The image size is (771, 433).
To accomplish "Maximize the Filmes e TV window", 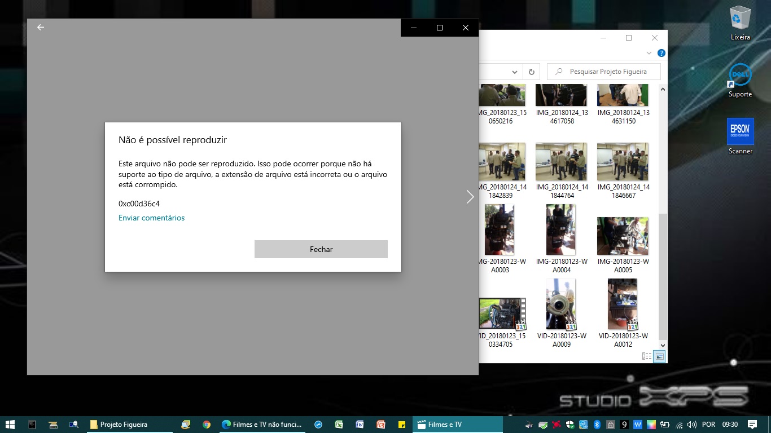I will [440, 28].
